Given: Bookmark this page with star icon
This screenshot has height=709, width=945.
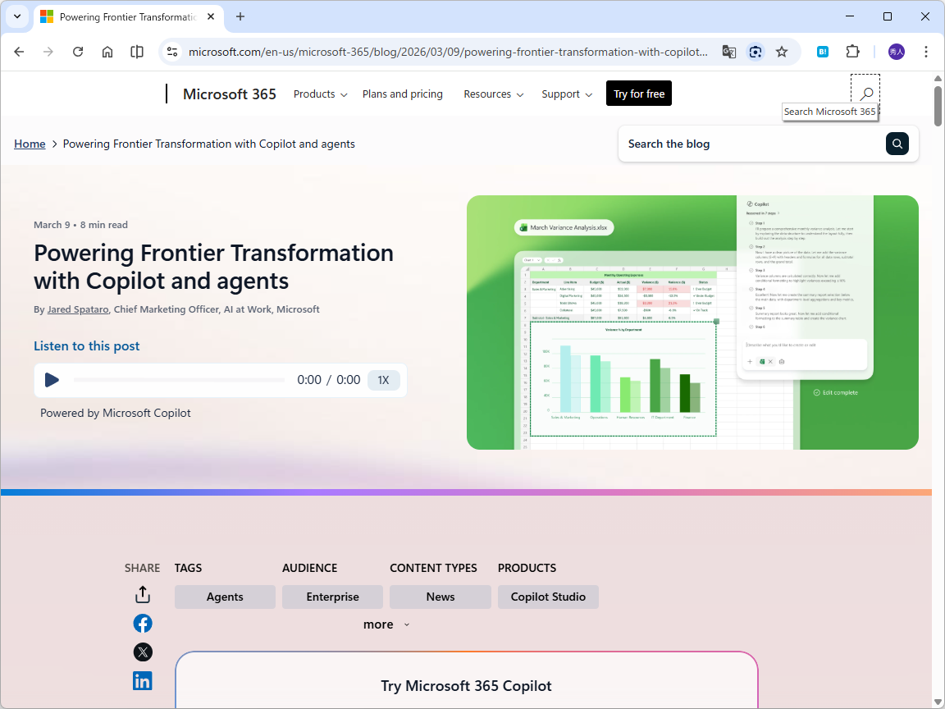Looking at the screenshot, I should coord(782,52).
